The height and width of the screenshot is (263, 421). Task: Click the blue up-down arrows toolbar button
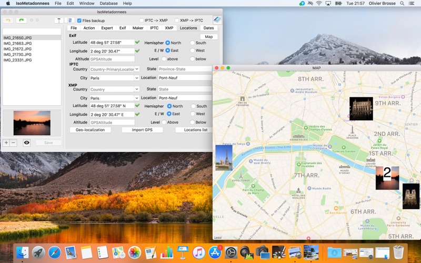point(70,21)
